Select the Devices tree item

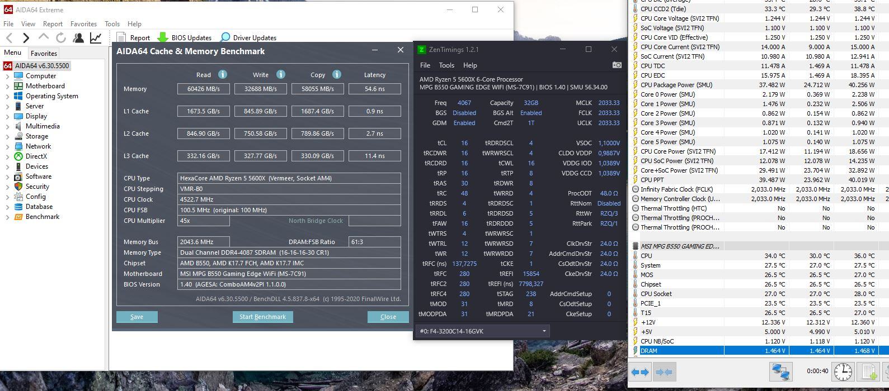pyautogui.click(x=36, y=166)
